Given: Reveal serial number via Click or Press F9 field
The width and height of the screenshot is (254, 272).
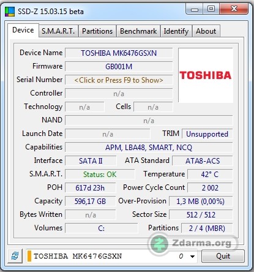Looking at the screenshot, I should click(x=119, y=80).
